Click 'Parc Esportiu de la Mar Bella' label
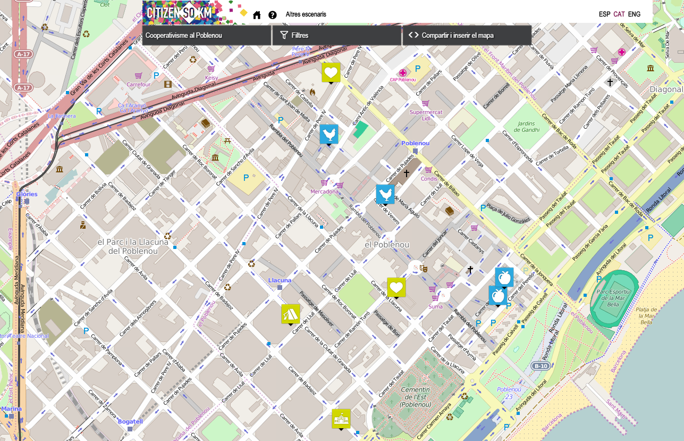The width and height of the screenshot is (684, 441). tap(613, 298)
